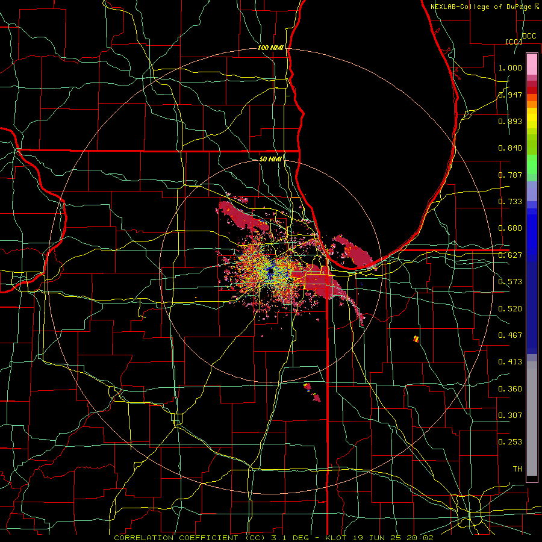Image resolution: width=542 pixels, height=542 pixels.
Task: Select the 0.627 scale value
Action: [510, 255]
